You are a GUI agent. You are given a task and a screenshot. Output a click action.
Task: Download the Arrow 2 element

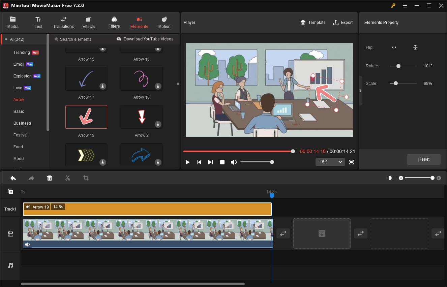(158, 124)
